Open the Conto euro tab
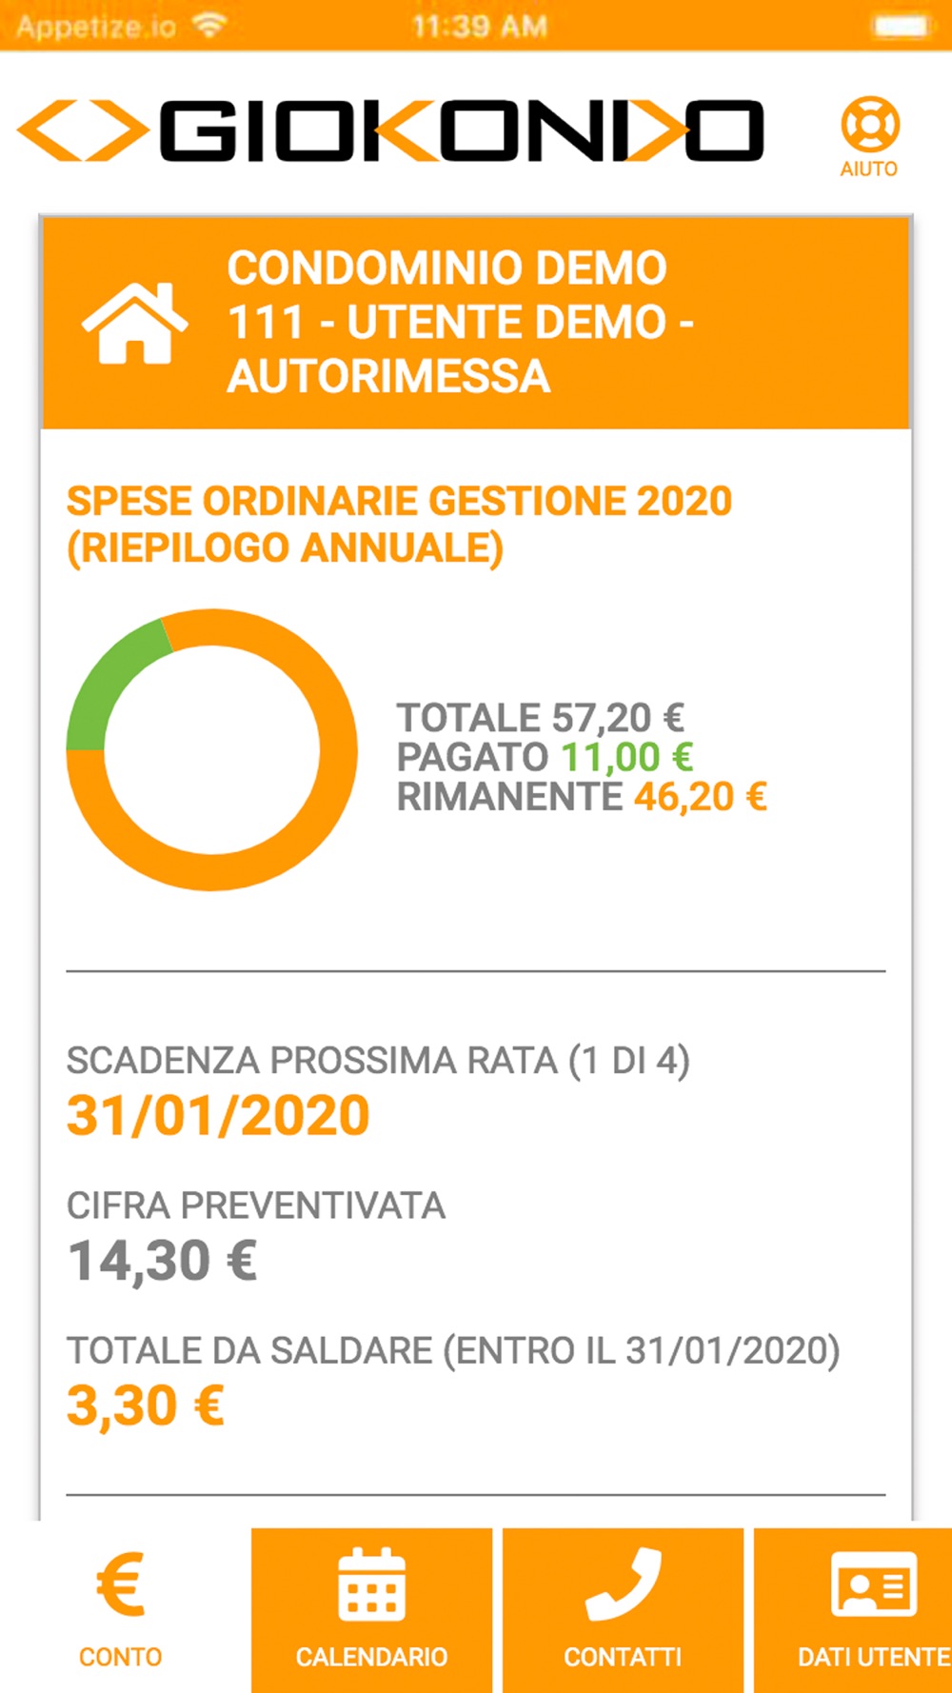Viewport: 952px width, 1693px height. click(121, 1607)
